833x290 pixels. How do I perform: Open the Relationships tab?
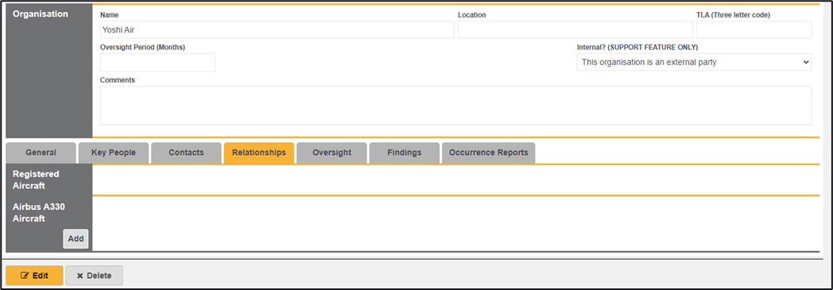tap(259, 153)
